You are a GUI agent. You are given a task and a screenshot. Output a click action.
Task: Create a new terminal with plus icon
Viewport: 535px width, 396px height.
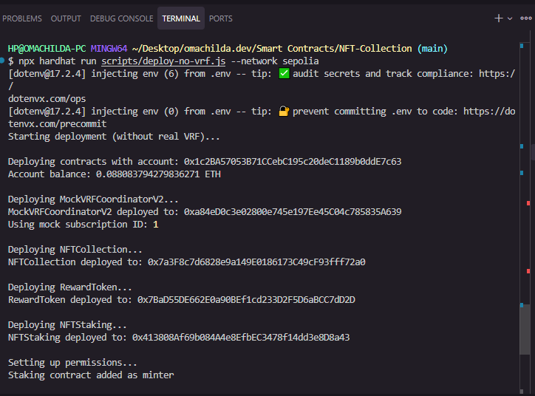499,18
